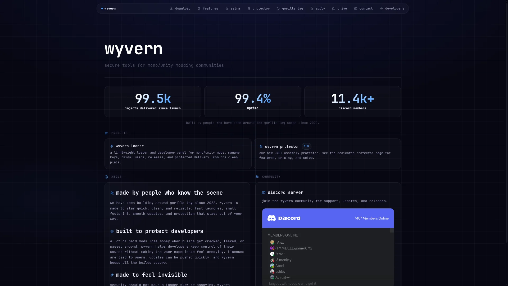The height and width of the screenshot is (286, 508).
Task: Click the shield icon beside features
Action: point(199,8)
